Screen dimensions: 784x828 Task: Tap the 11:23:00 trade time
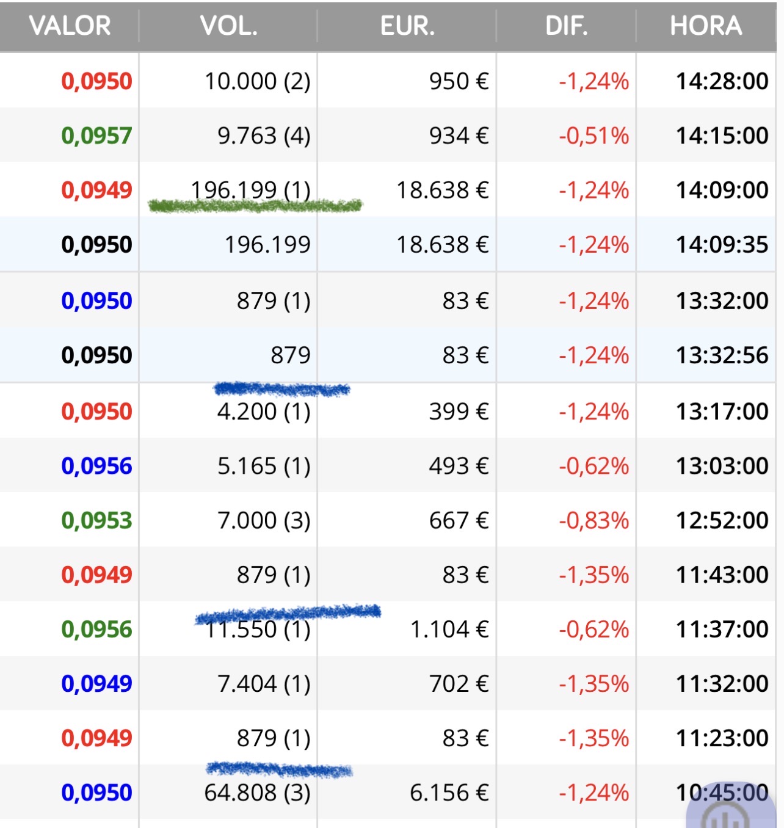(722, 738)
